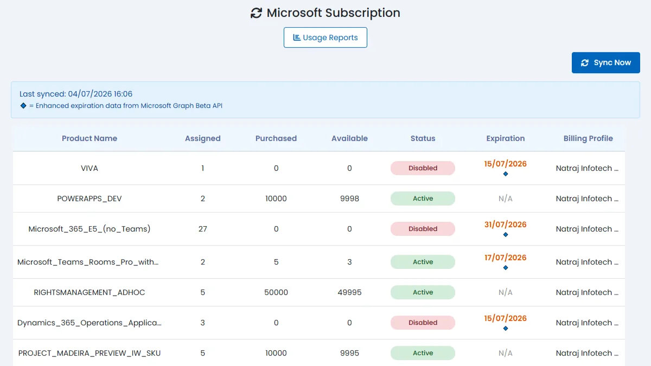Click N/A expiration in POWERAPPS_DEV row
Image resolution: width=651 pixels, height=366 pixels.
click(x=506, y=198)
